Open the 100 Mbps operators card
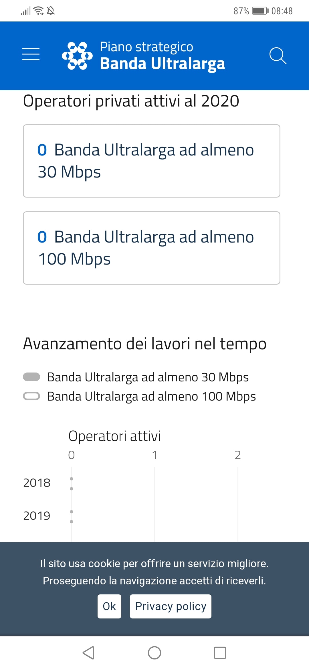The width and height of the screenshot is (309, 670). tap(151, 248)
